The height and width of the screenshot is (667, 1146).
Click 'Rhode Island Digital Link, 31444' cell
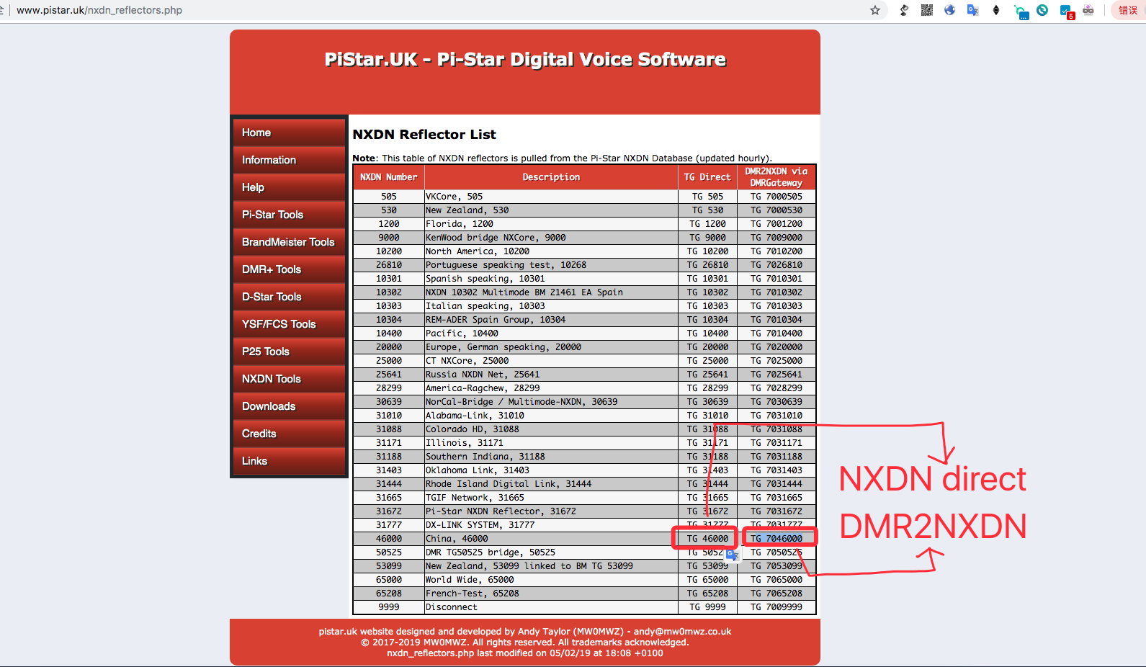click(x=551, y=484)
